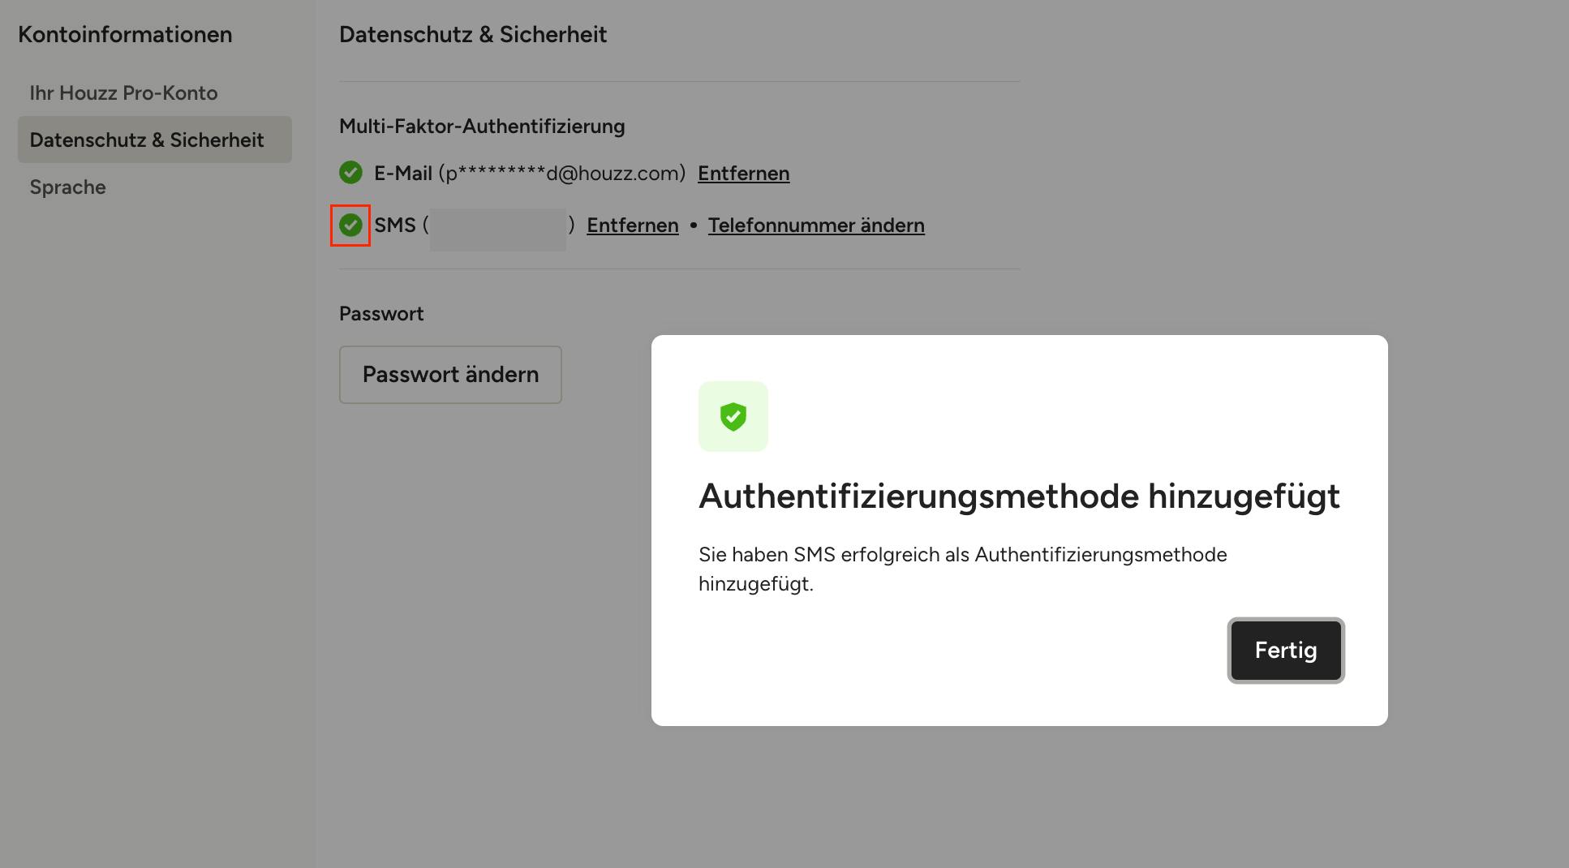
Task: Click the masked houzz.com email address
Action: click(562, 174)
